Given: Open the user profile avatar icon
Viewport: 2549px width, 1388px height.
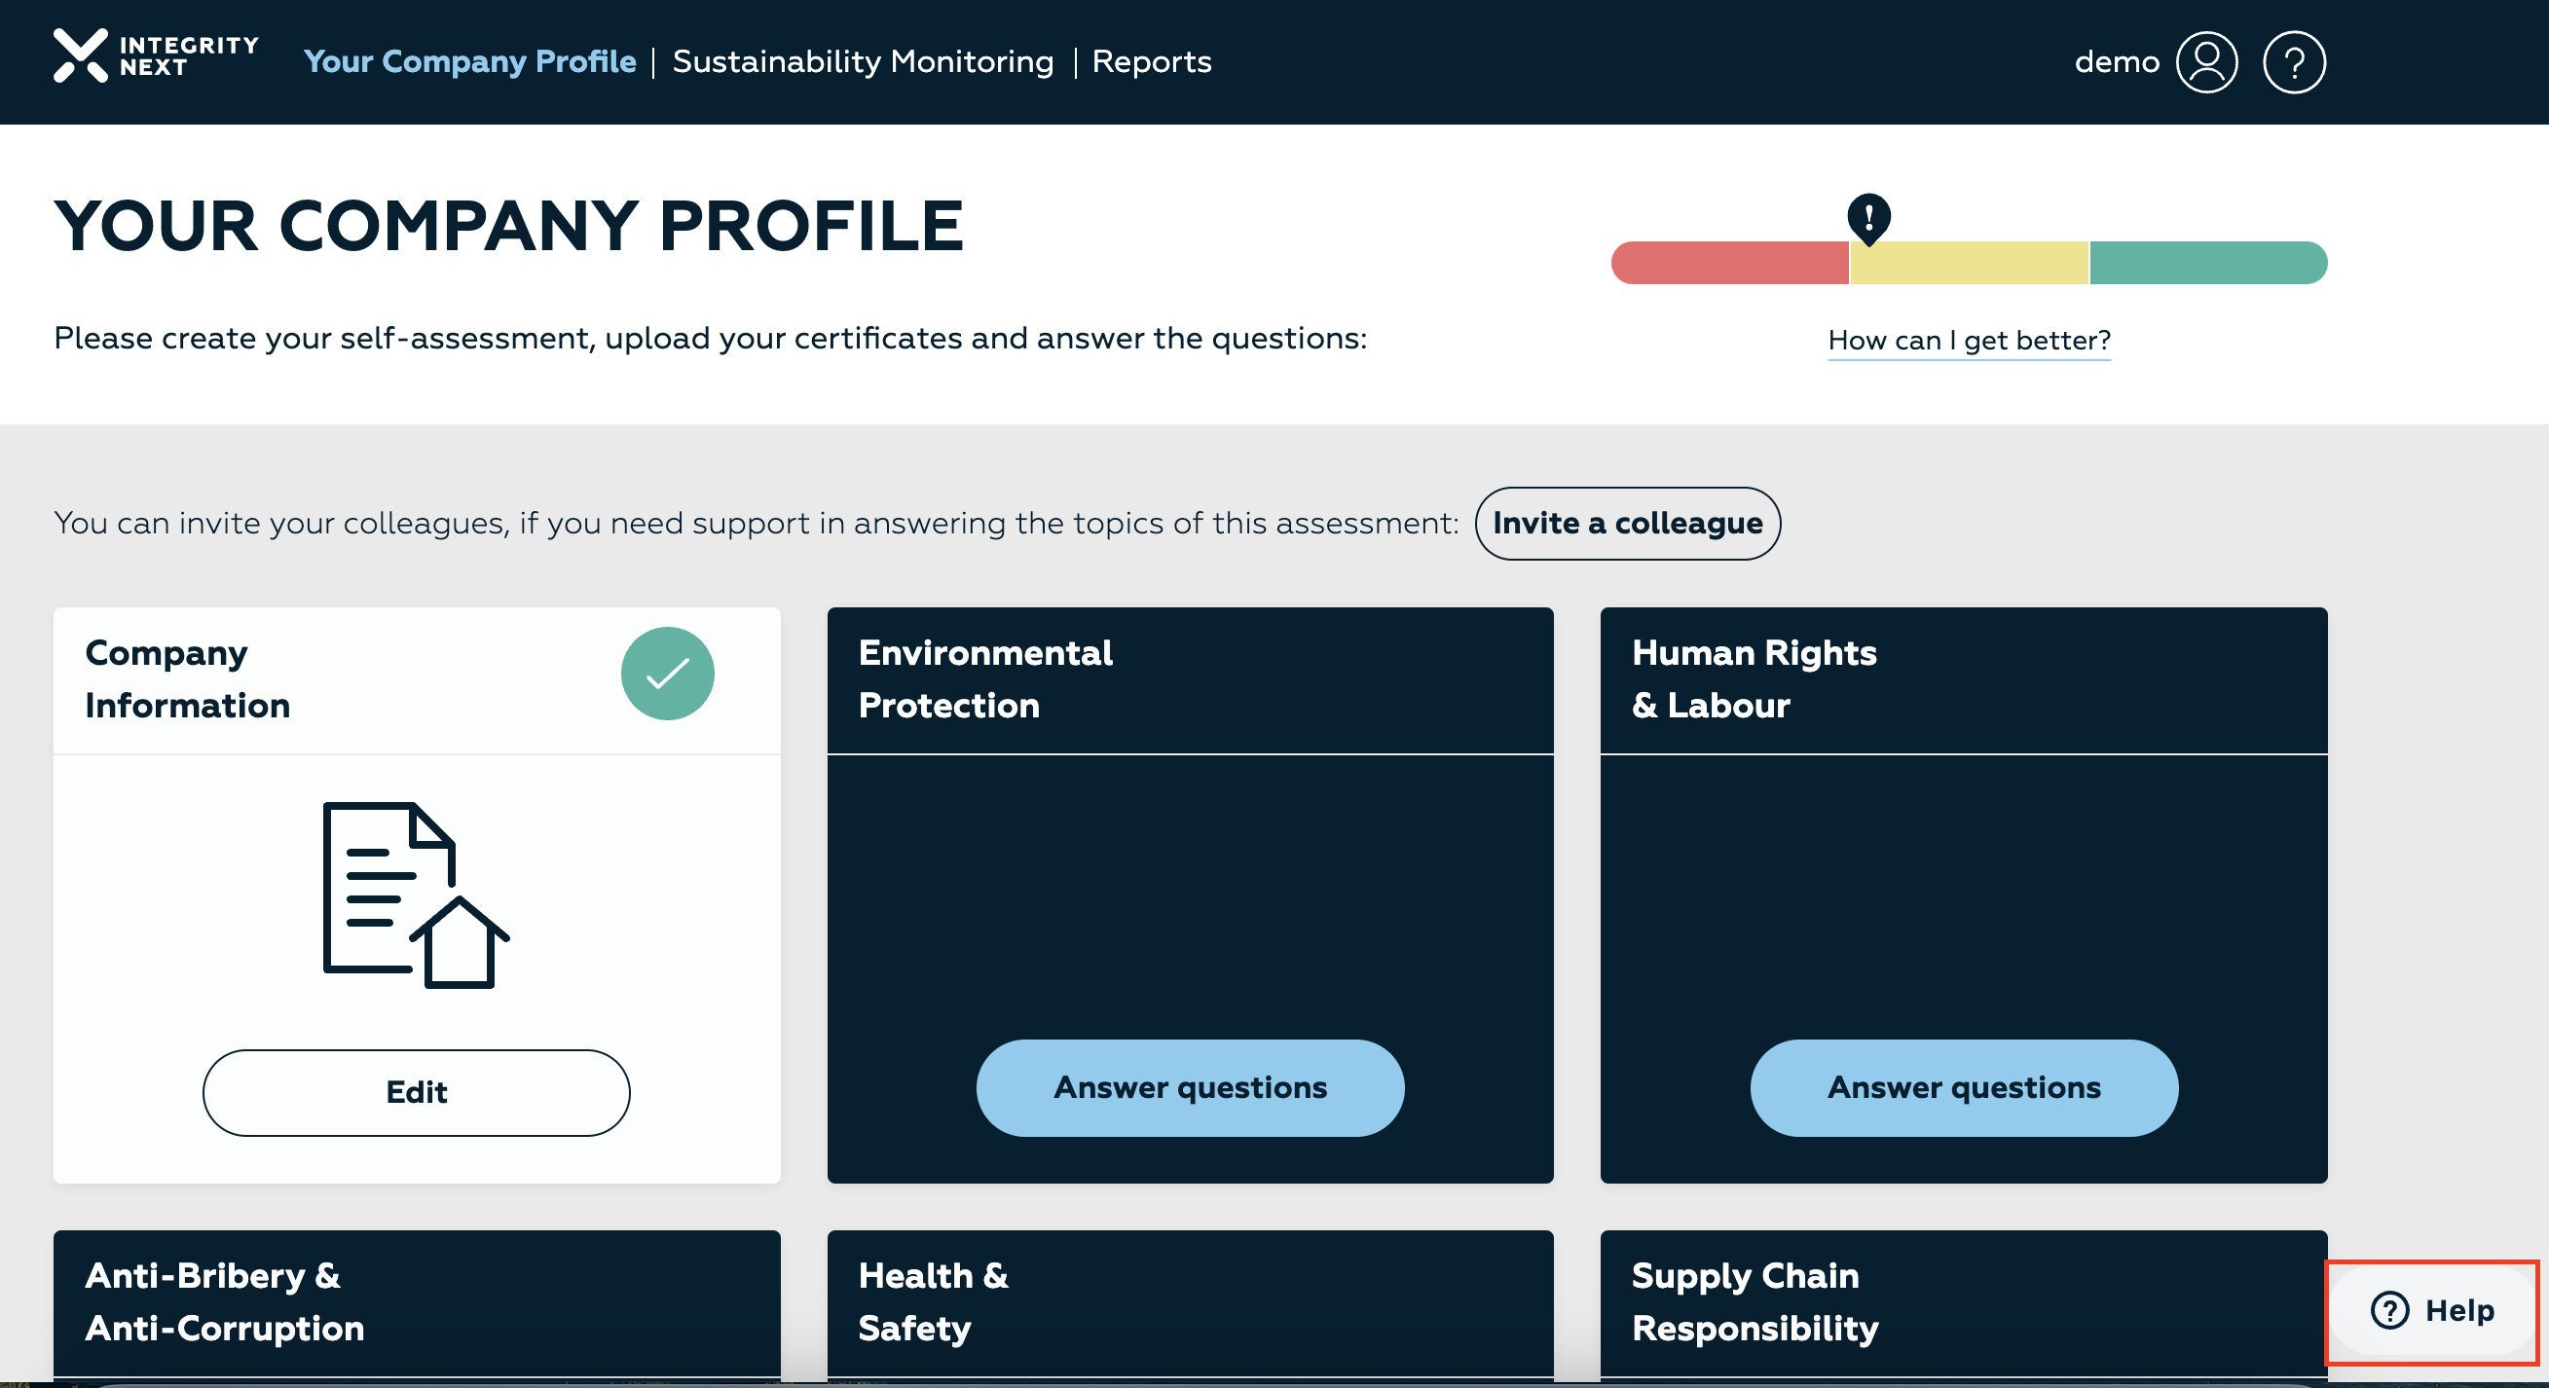Looking at the screenshot, I should point(2205,62).
